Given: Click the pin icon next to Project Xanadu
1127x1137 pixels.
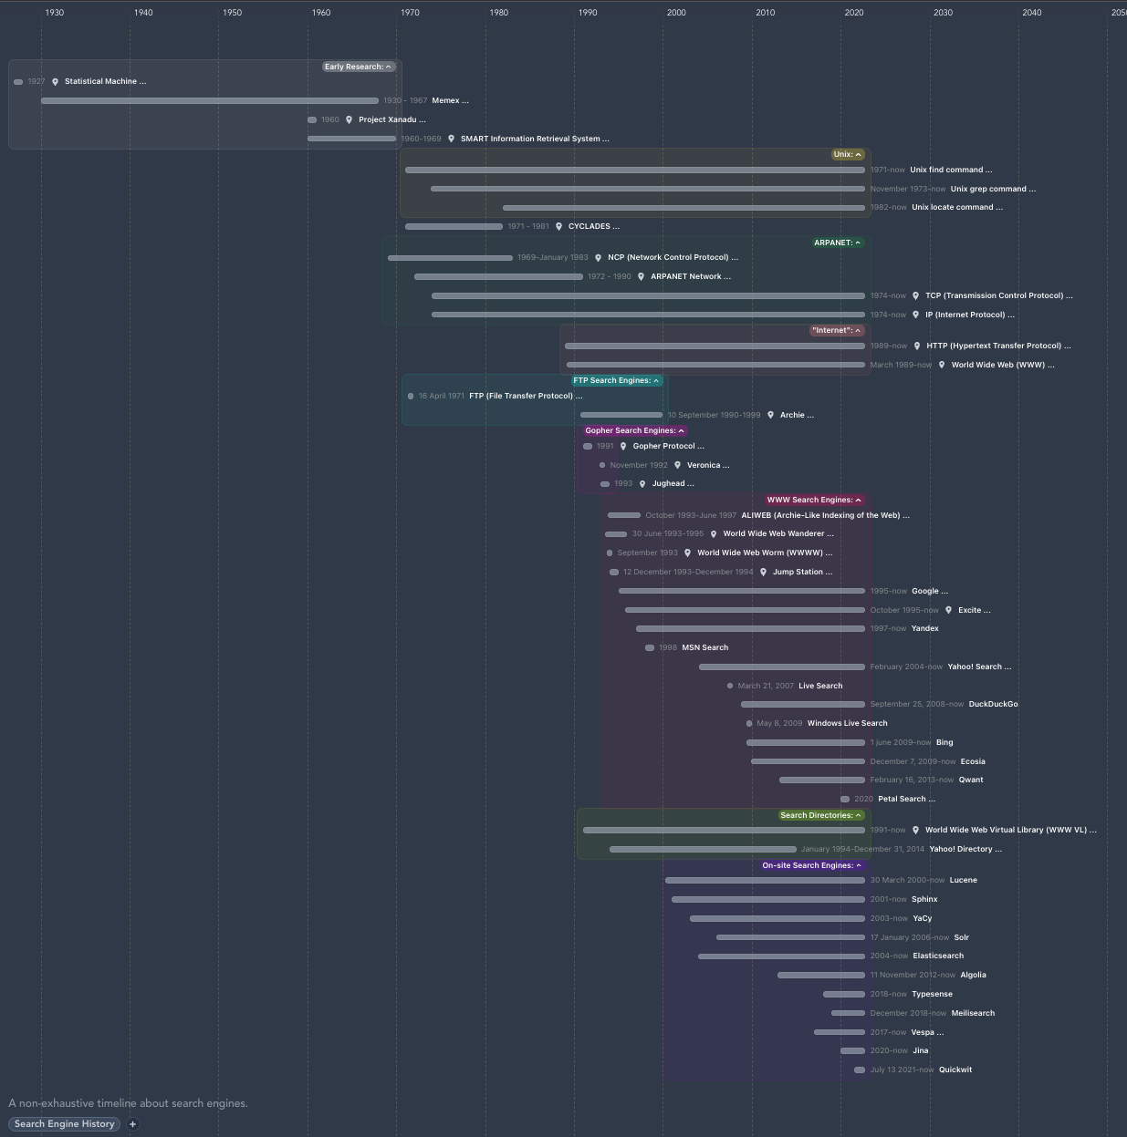Looking at the screenshot, I should (x=349, y=120).
